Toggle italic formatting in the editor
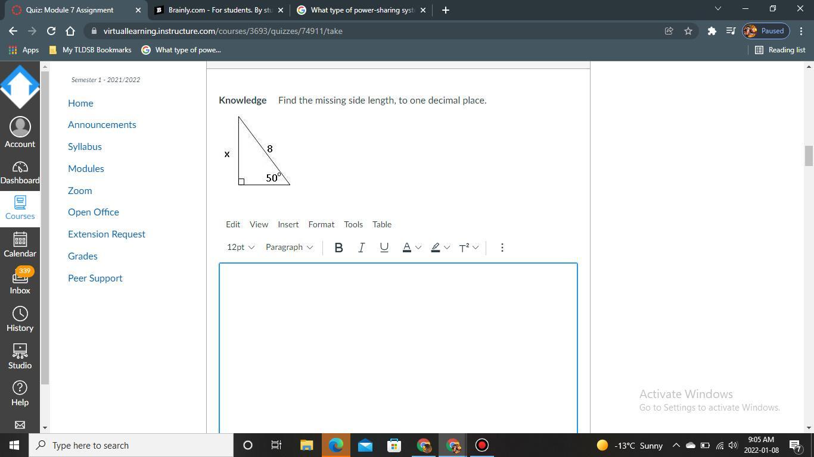Screen dimensions: 814x457 tap(361, 248)
